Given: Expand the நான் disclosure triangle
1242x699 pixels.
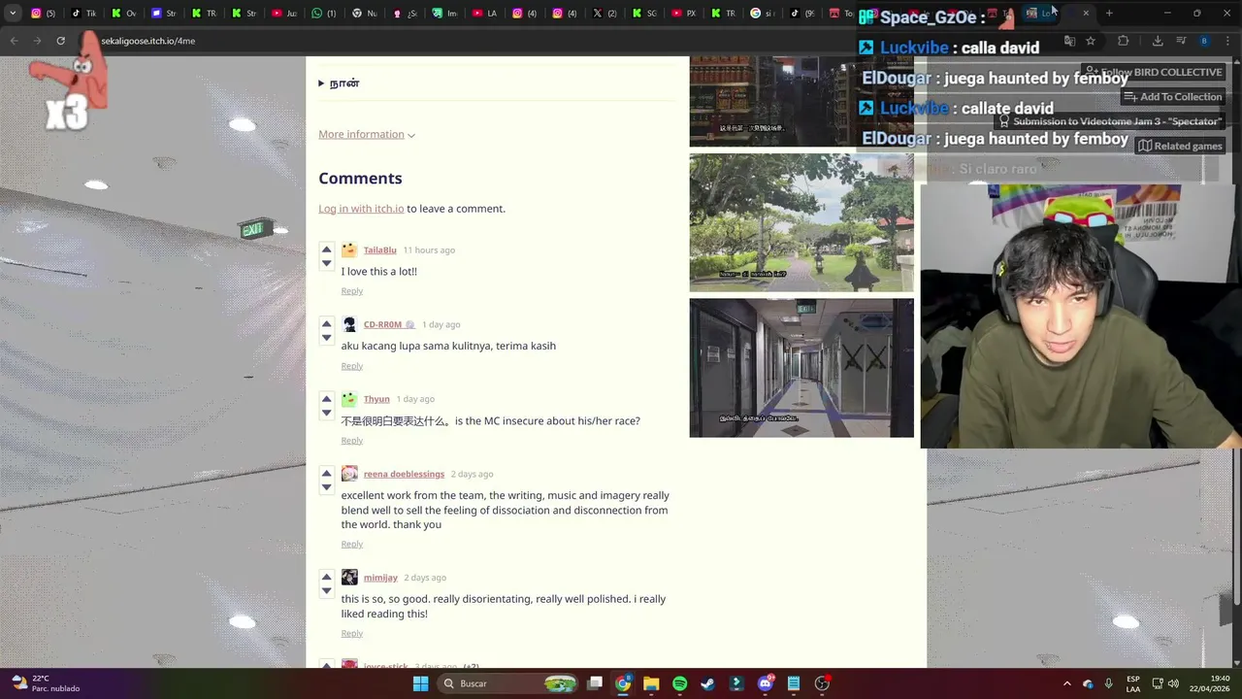Looking at the screenshot, I should coord(321,83).
